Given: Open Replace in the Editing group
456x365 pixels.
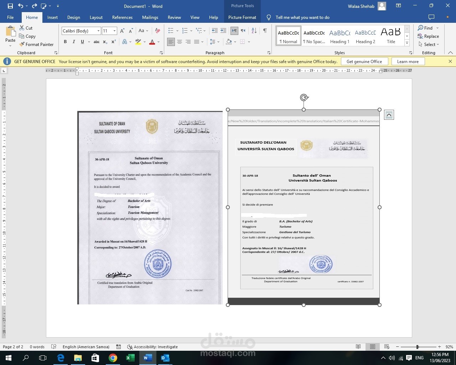Looking at the screenshot, I should 428,36.
